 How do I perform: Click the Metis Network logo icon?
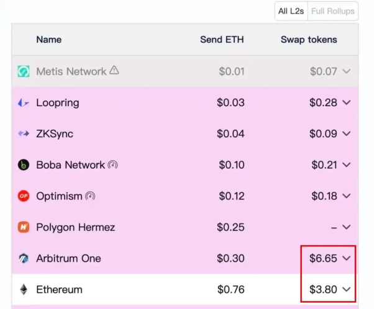pyautogui.click(x=24, y=71)
